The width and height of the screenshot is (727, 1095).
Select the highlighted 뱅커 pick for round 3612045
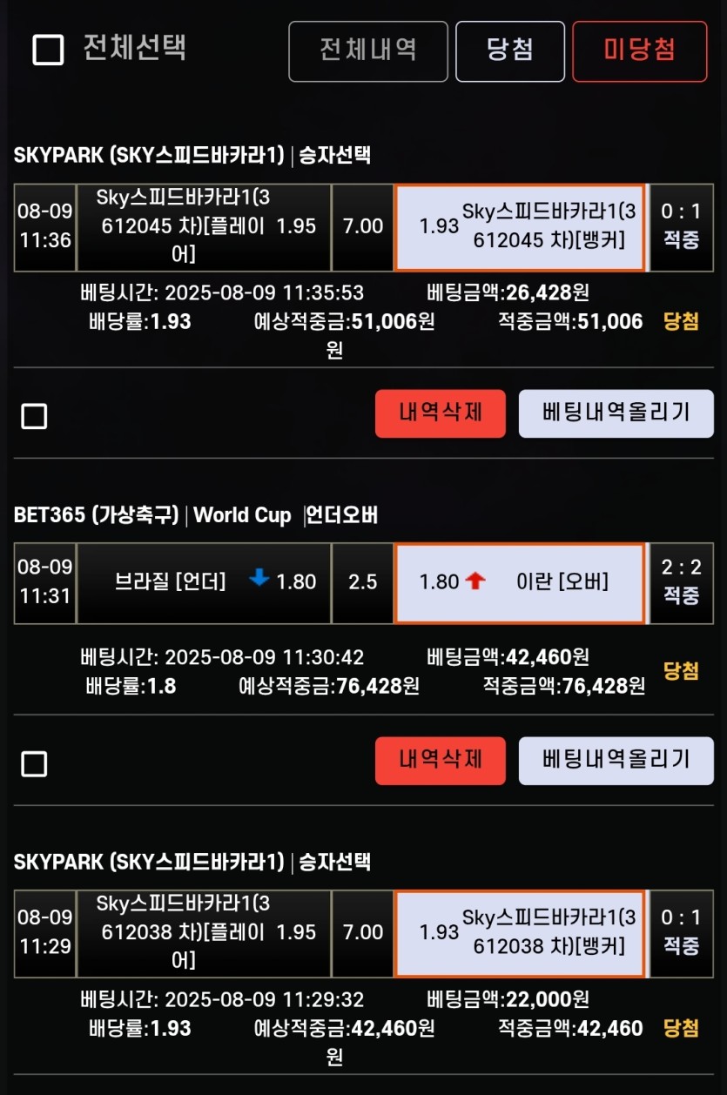pos(520,226)
